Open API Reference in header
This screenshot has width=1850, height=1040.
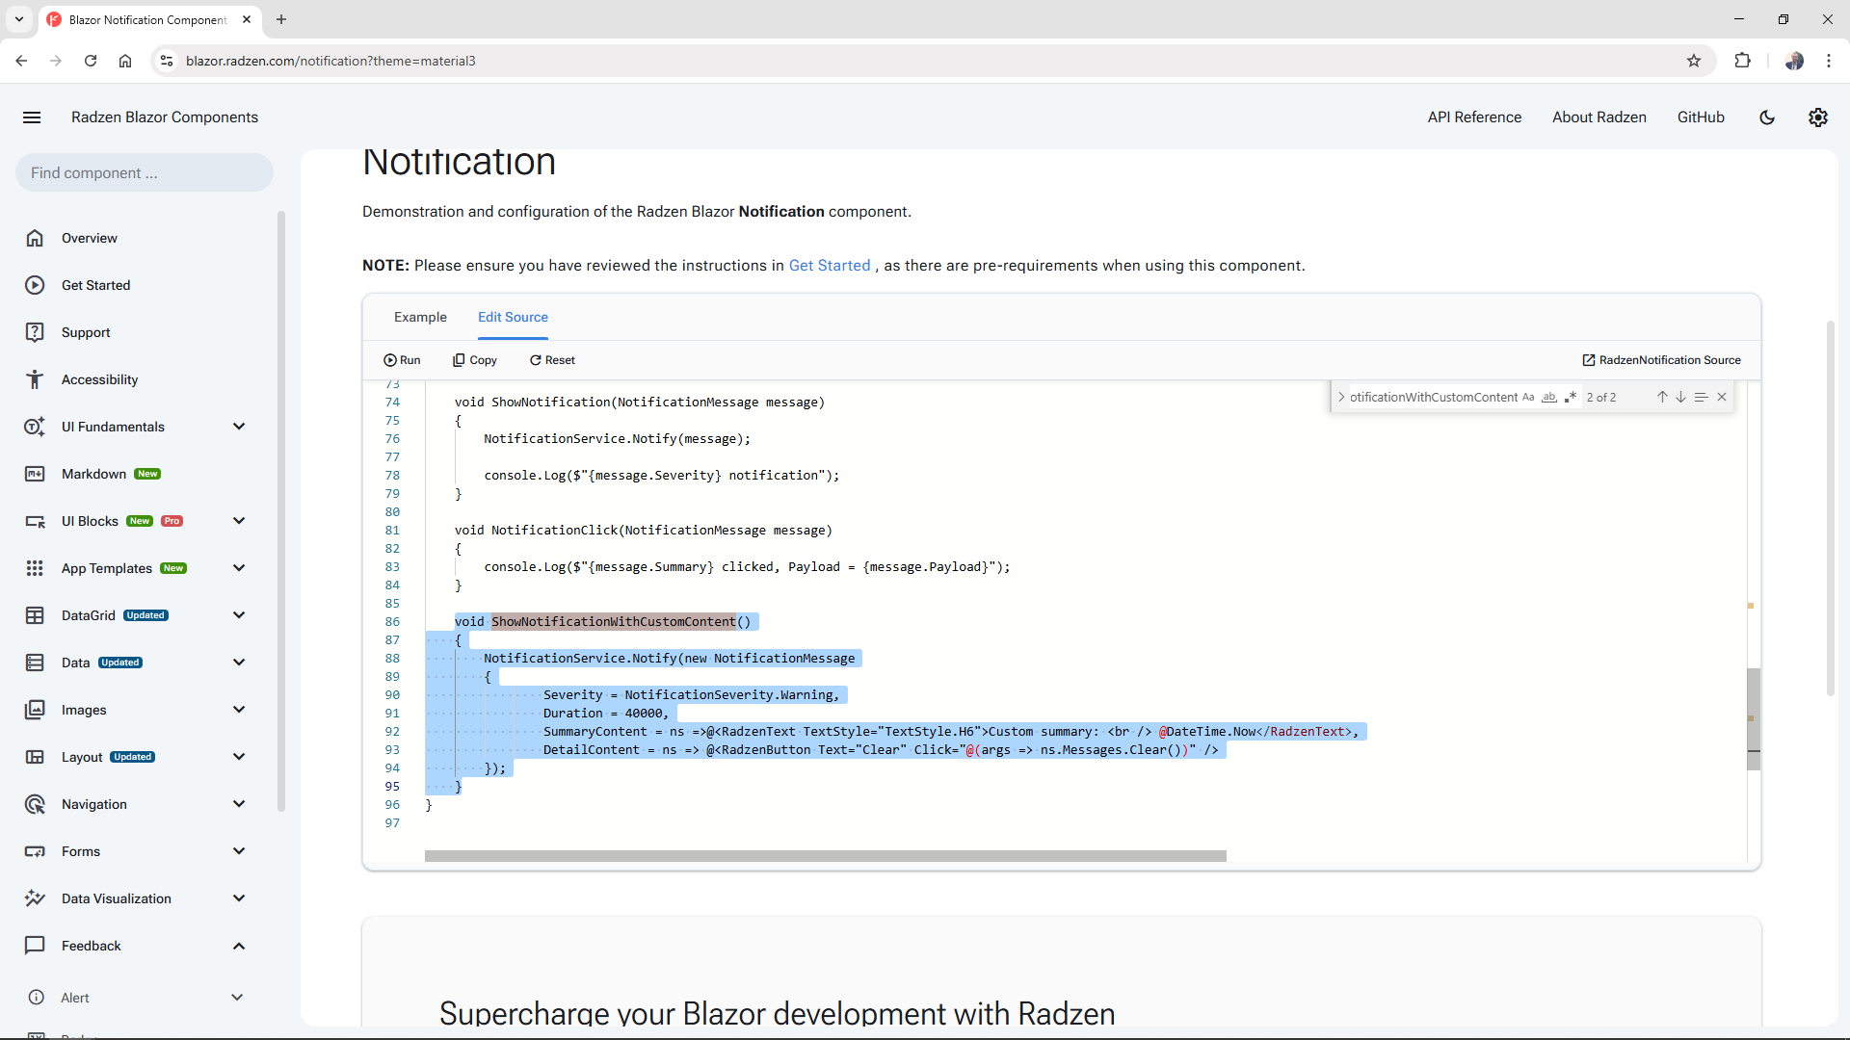tap(1474, 117)
